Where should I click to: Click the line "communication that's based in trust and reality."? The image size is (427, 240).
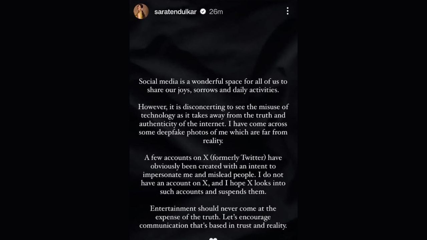213,226
